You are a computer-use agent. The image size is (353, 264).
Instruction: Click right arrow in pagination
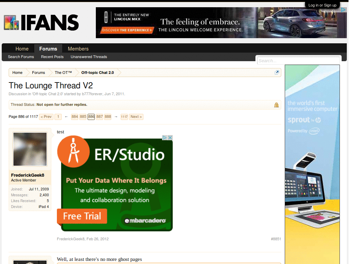[x=116, y=117]
